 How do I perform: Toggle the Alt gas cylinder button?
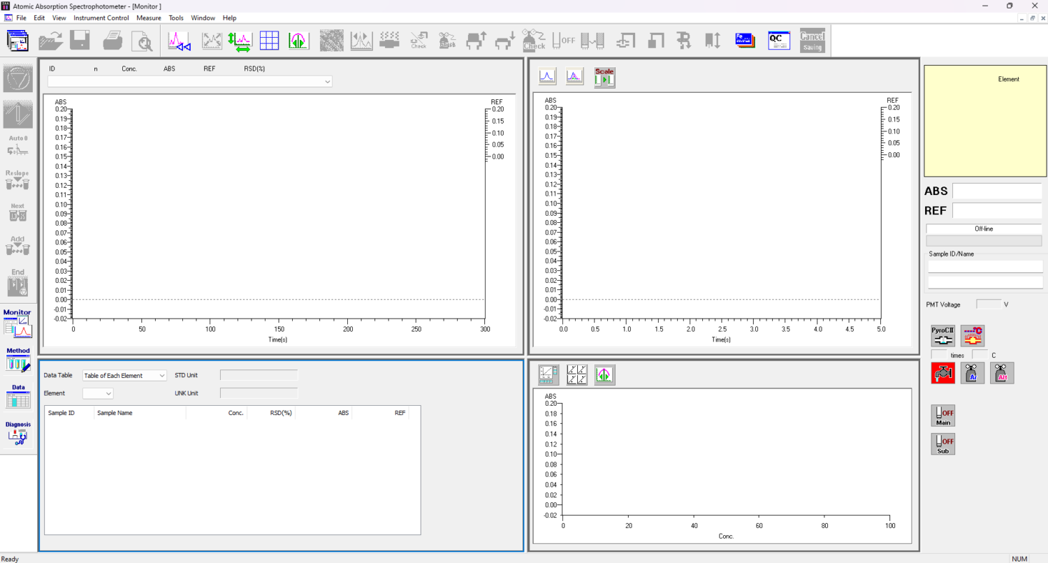(1002, 373)
